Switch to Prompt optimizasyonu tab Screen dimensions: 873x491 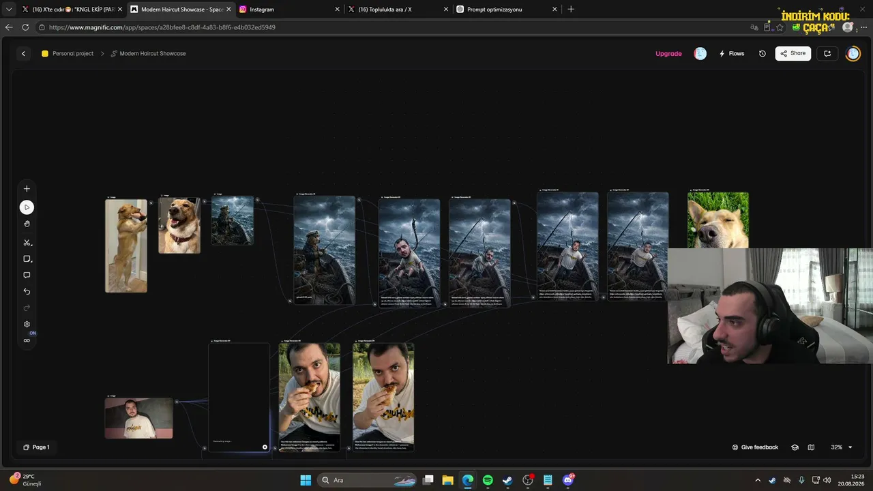507,10
